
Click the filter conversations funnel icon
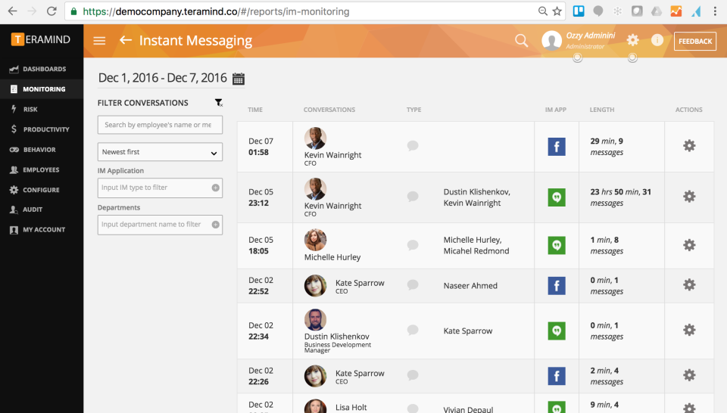tap(219, 103)
